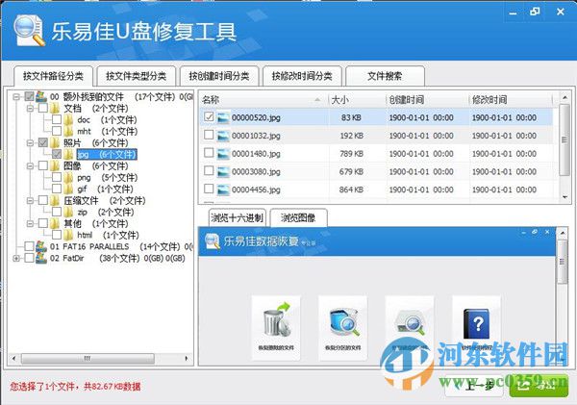Click image icon of 00001480.jpg
The width and height of the screenshot is (577, 405).
[x=223, y=154]
